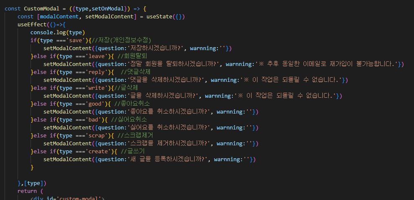Click the console.log(type) statement
The height and width of the screenshot is (200, 414).
tap(58, 33)
